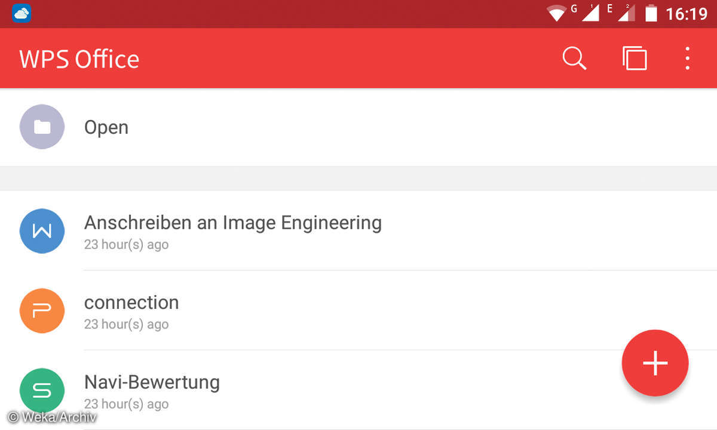The width and height of the screenshot is (717, 430).
Task: Tap the orange Presentation file icon
Action: (x=42, y=311)
